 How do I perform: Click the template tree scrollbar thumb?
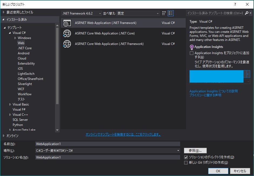[x=57, y=66]
